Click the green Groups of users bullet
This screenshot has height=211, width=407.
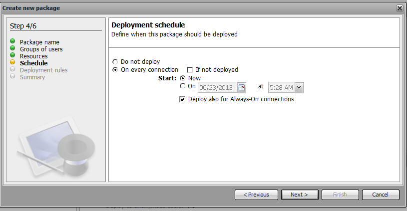click(x=12, y=49)
